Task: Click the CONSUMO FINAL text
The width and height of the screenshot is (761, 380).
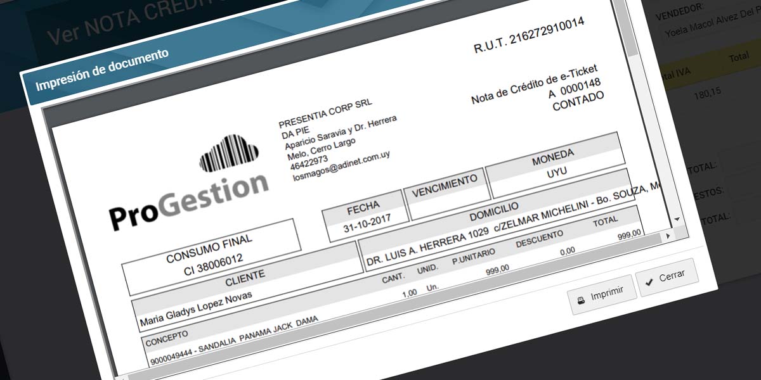Action: (x=209, y=248)
